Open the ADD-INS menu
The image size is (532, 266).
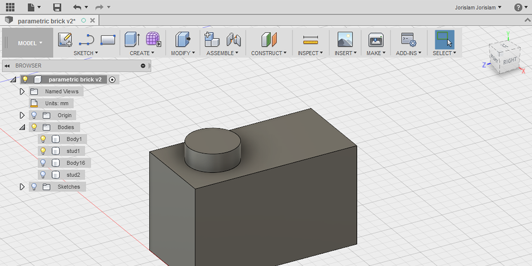(x=409, y=53)
